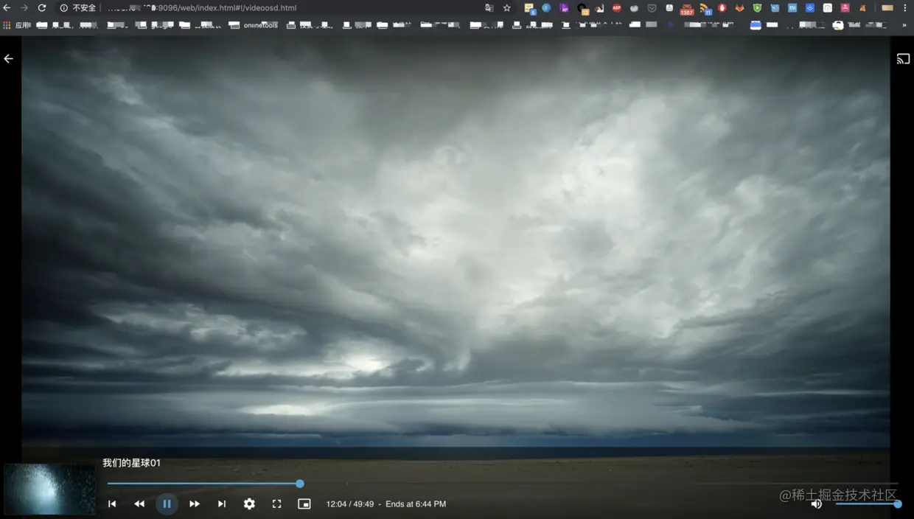The width and height of the screenshot is (914, 519).
Task: Open the green shield extension icon
Action: (x=757, y=8)
